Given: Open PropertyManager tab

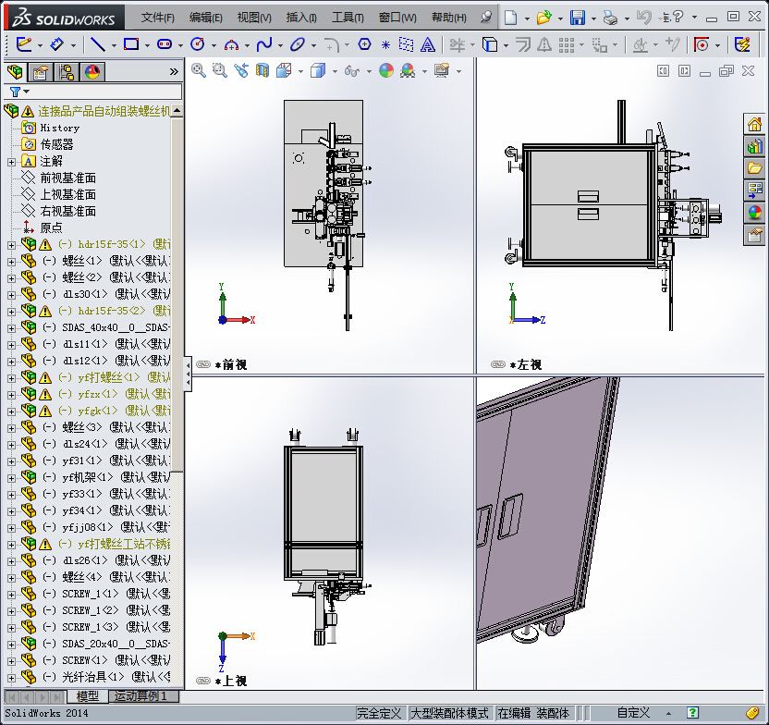Looking at the screenshot, I should (x=41, y=72).
